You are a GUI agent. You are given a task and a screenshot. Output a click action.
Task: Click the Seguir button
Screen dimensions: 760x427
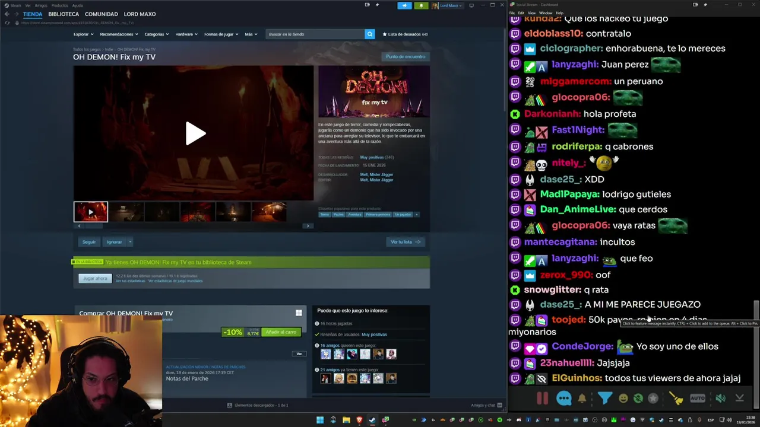89,242
